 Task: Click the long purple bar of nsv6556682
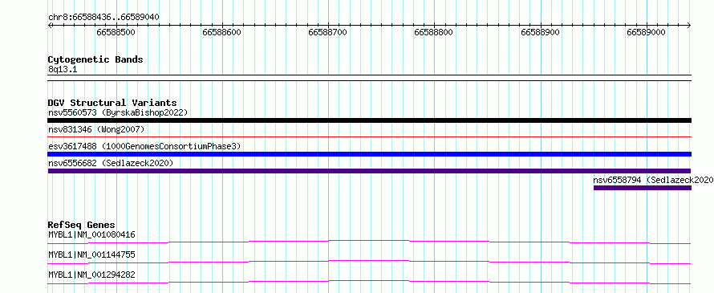point(370,171)
